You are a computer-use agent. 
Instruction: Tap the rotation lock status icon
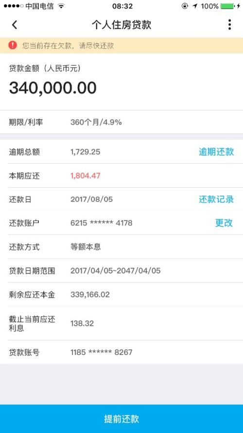tap(185, 6)
